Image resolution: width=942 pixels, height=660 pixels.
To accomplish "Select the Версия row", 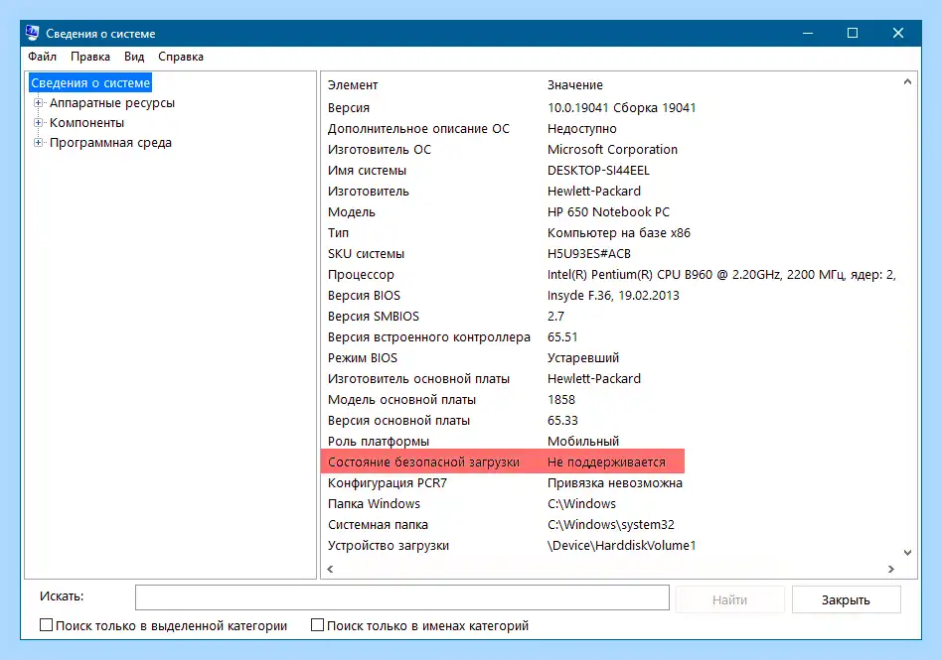I will 610,108.
